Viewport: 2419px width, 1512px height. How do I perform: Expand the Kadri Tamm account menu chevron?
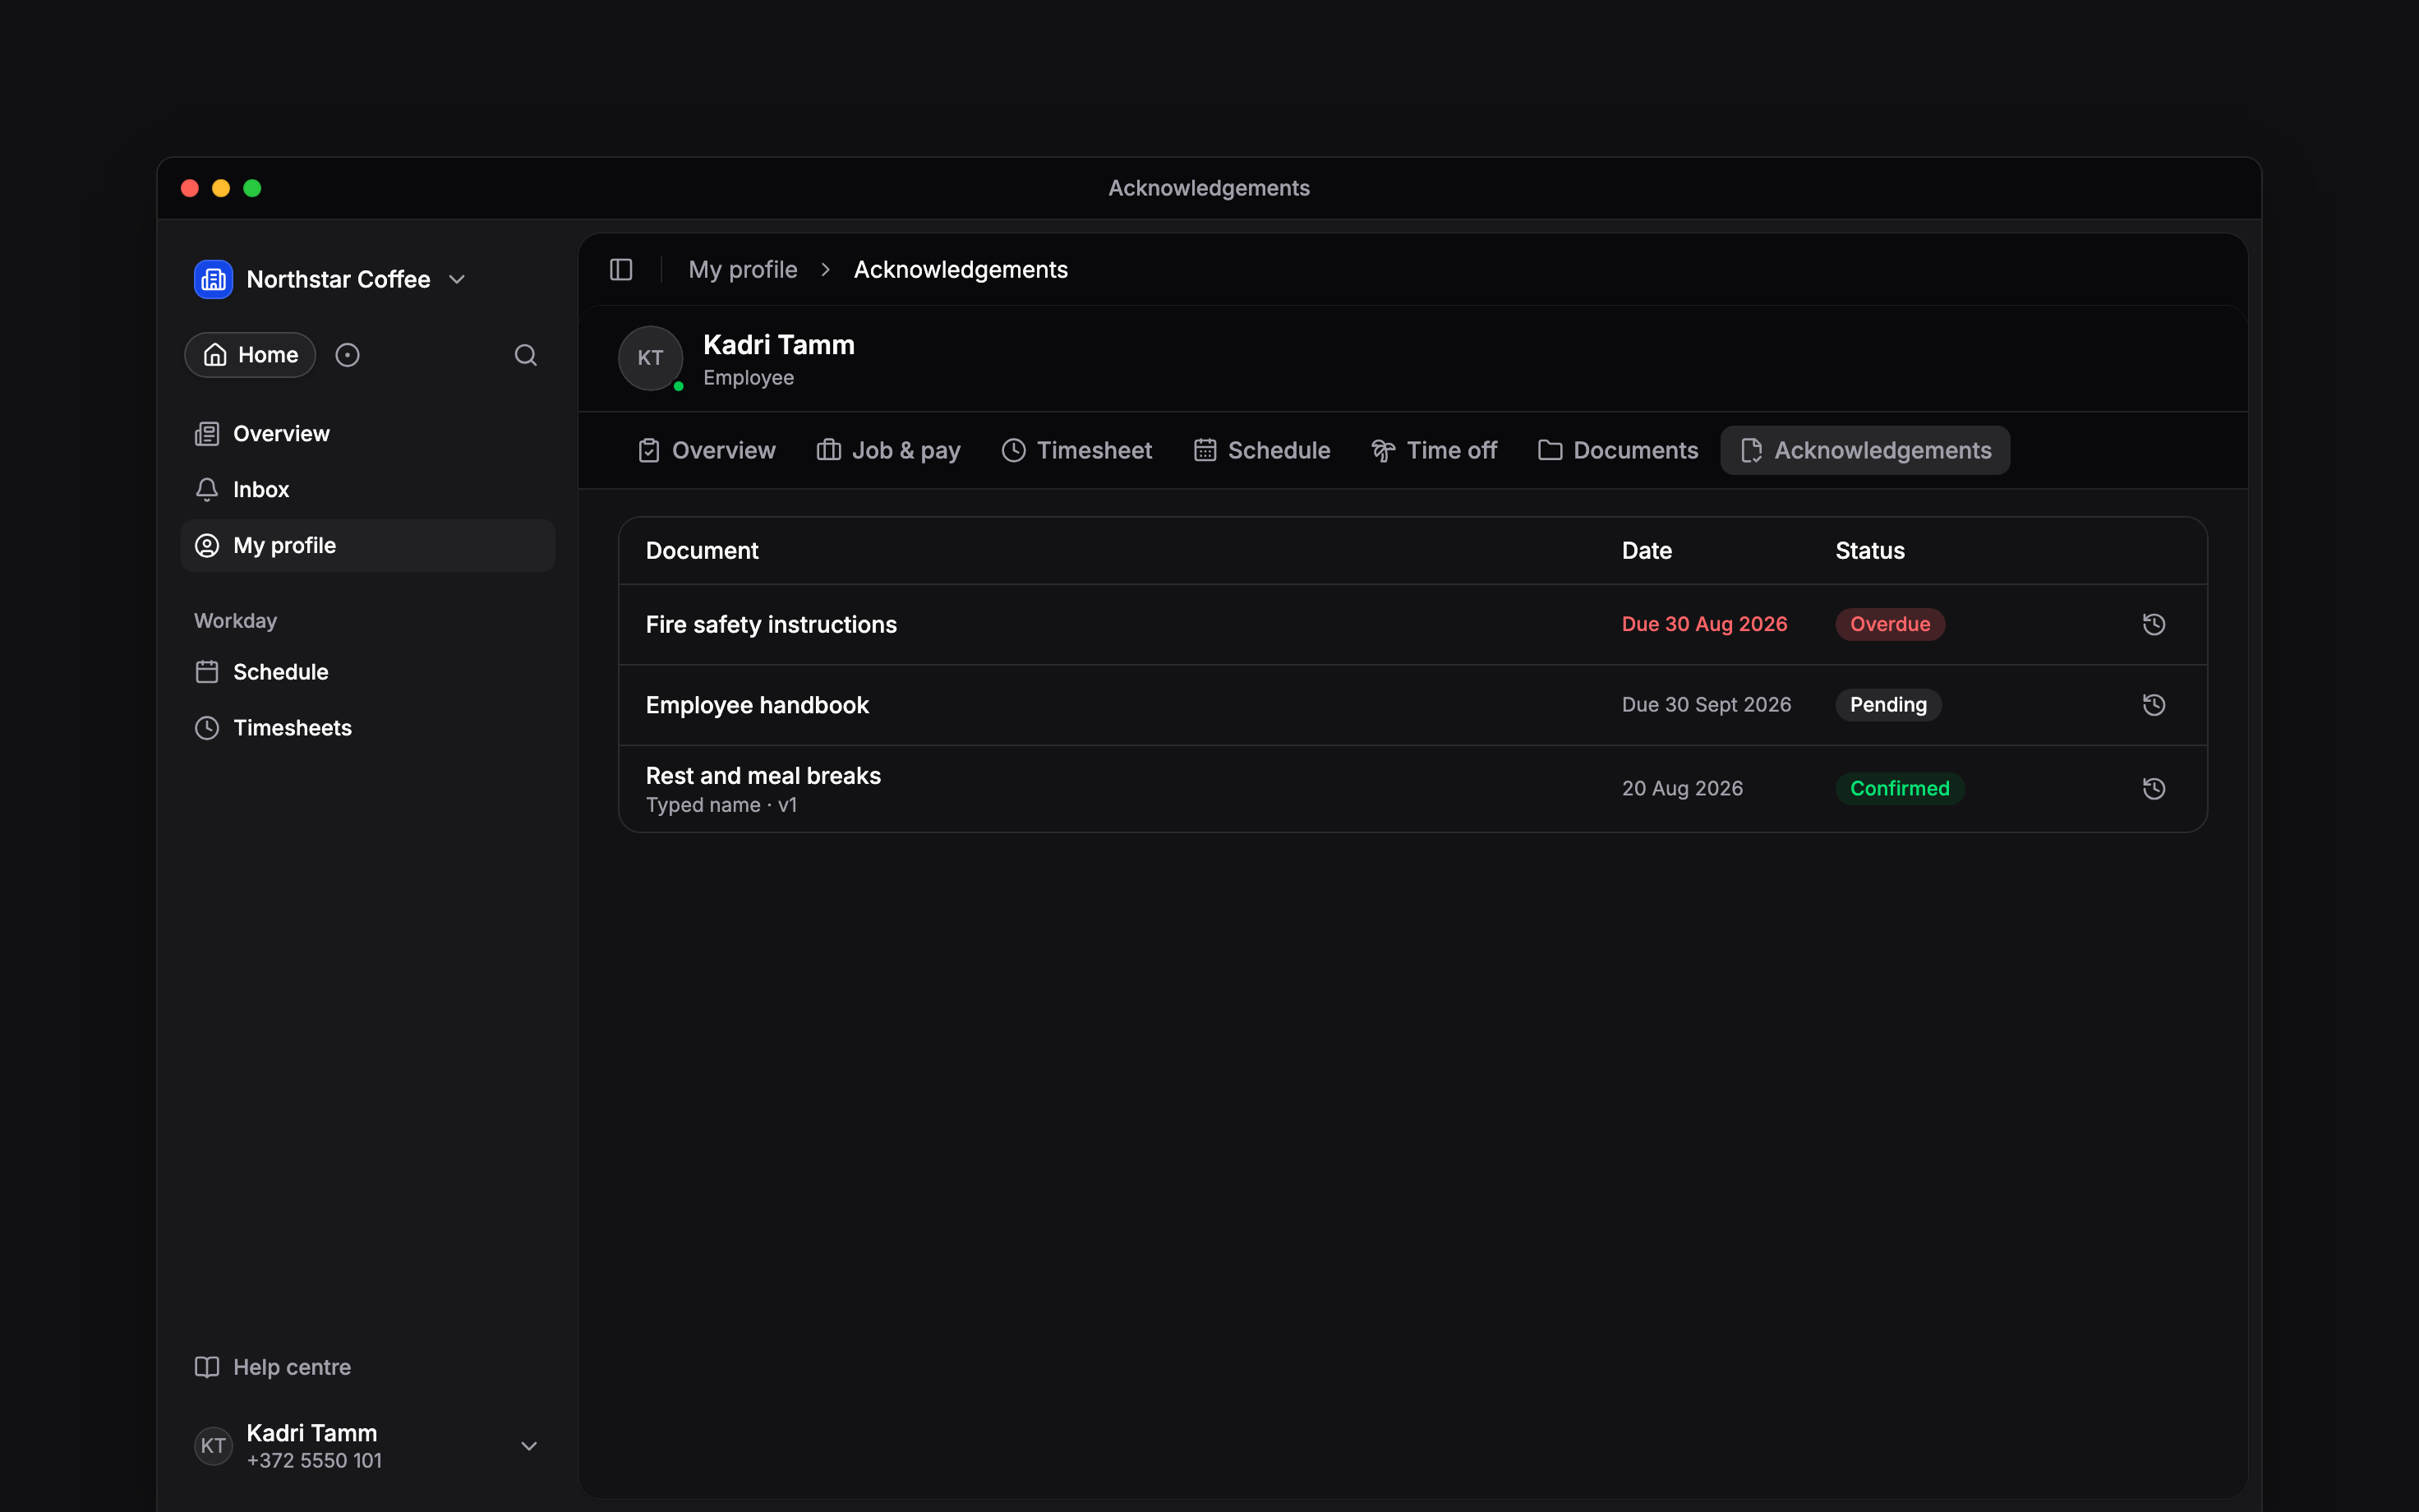tap(530, 1446)
